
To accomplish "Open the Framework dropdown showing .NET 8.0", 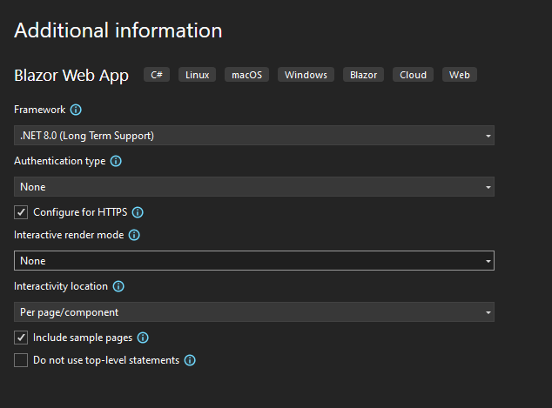I will point(254,136).
